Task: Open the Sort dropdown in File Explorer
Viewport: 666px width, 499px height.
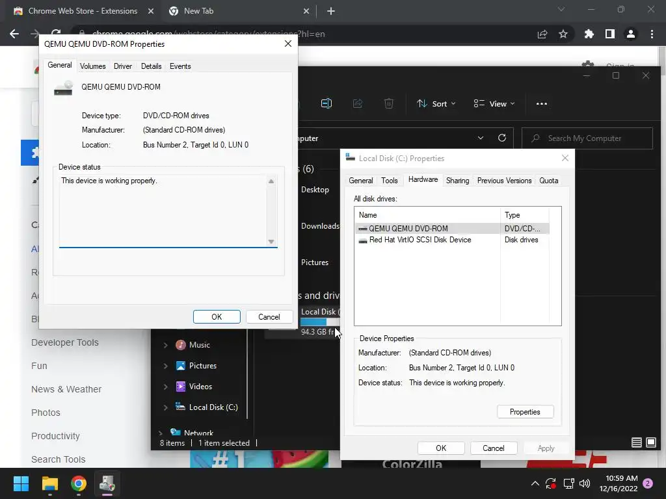Action: tap(436, 103)
